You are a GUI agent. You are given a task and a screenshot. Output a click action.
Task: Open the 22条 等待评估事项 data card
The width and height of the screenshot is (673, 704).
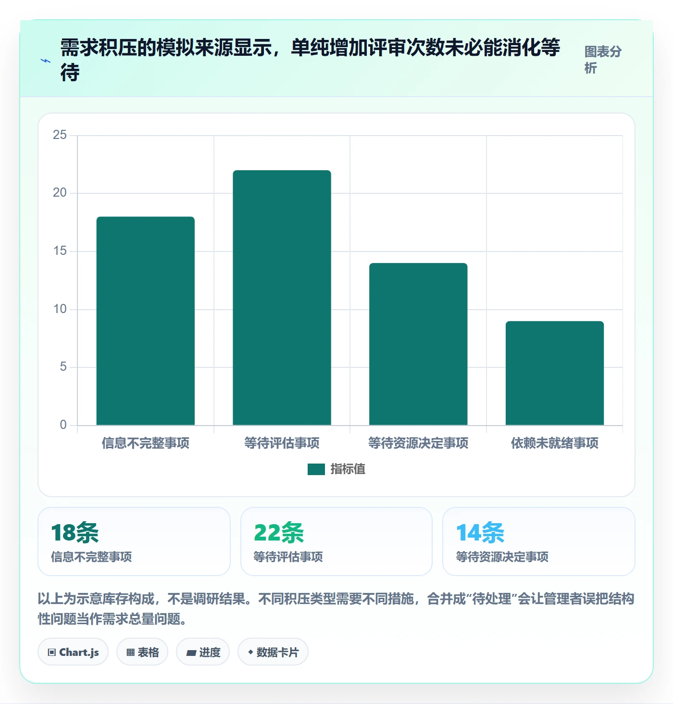click(x=336, y=541)
